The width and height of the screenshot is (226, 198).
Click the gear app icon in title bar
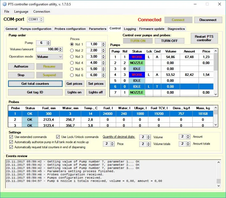click(4, 4)
